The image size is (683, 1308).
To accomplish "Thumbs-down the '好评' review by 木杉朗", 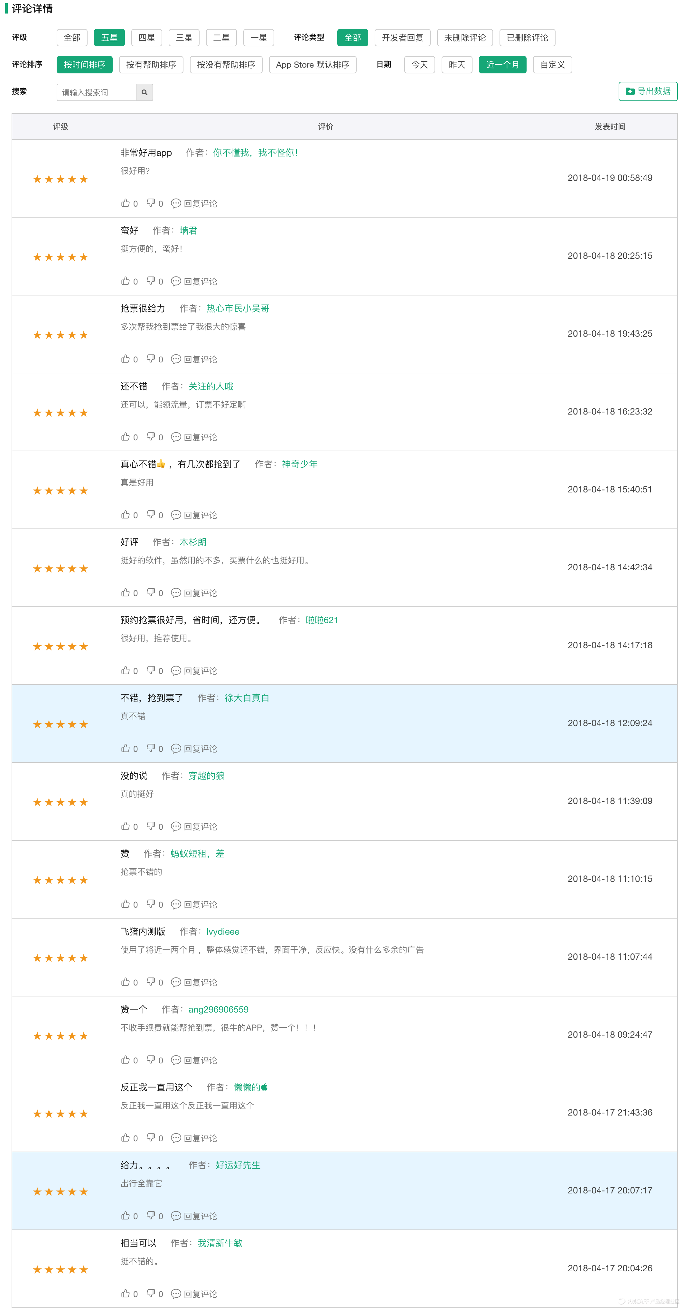I will 151,593.
